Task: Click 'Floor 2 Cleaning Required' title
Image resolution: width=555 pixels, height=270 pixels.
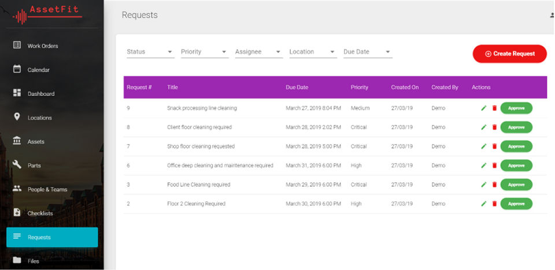Action: (x=196, y=204)
